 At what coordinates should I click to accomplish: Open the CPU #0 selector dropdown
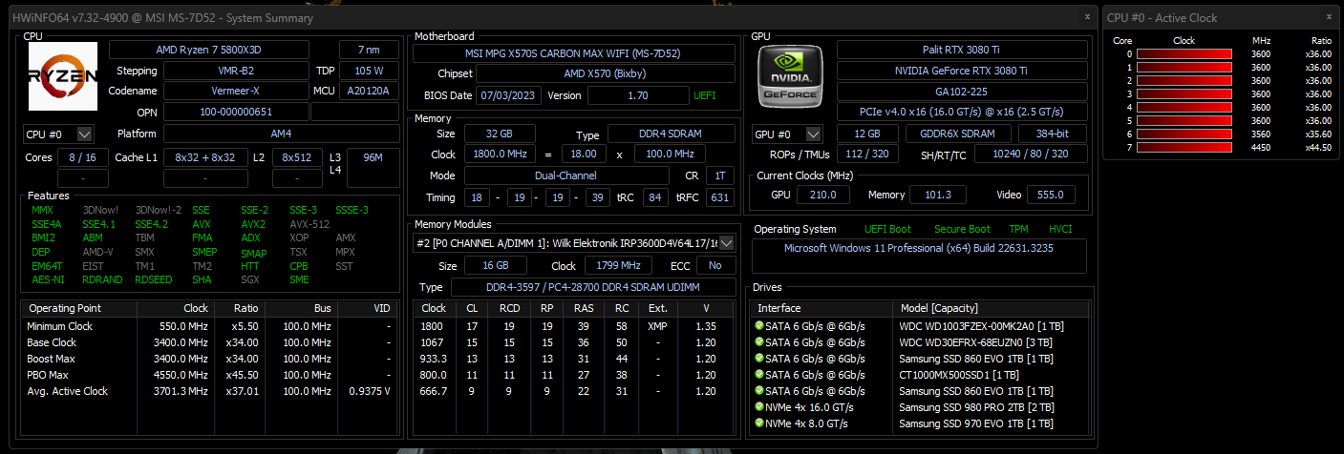tap(84, 134)
